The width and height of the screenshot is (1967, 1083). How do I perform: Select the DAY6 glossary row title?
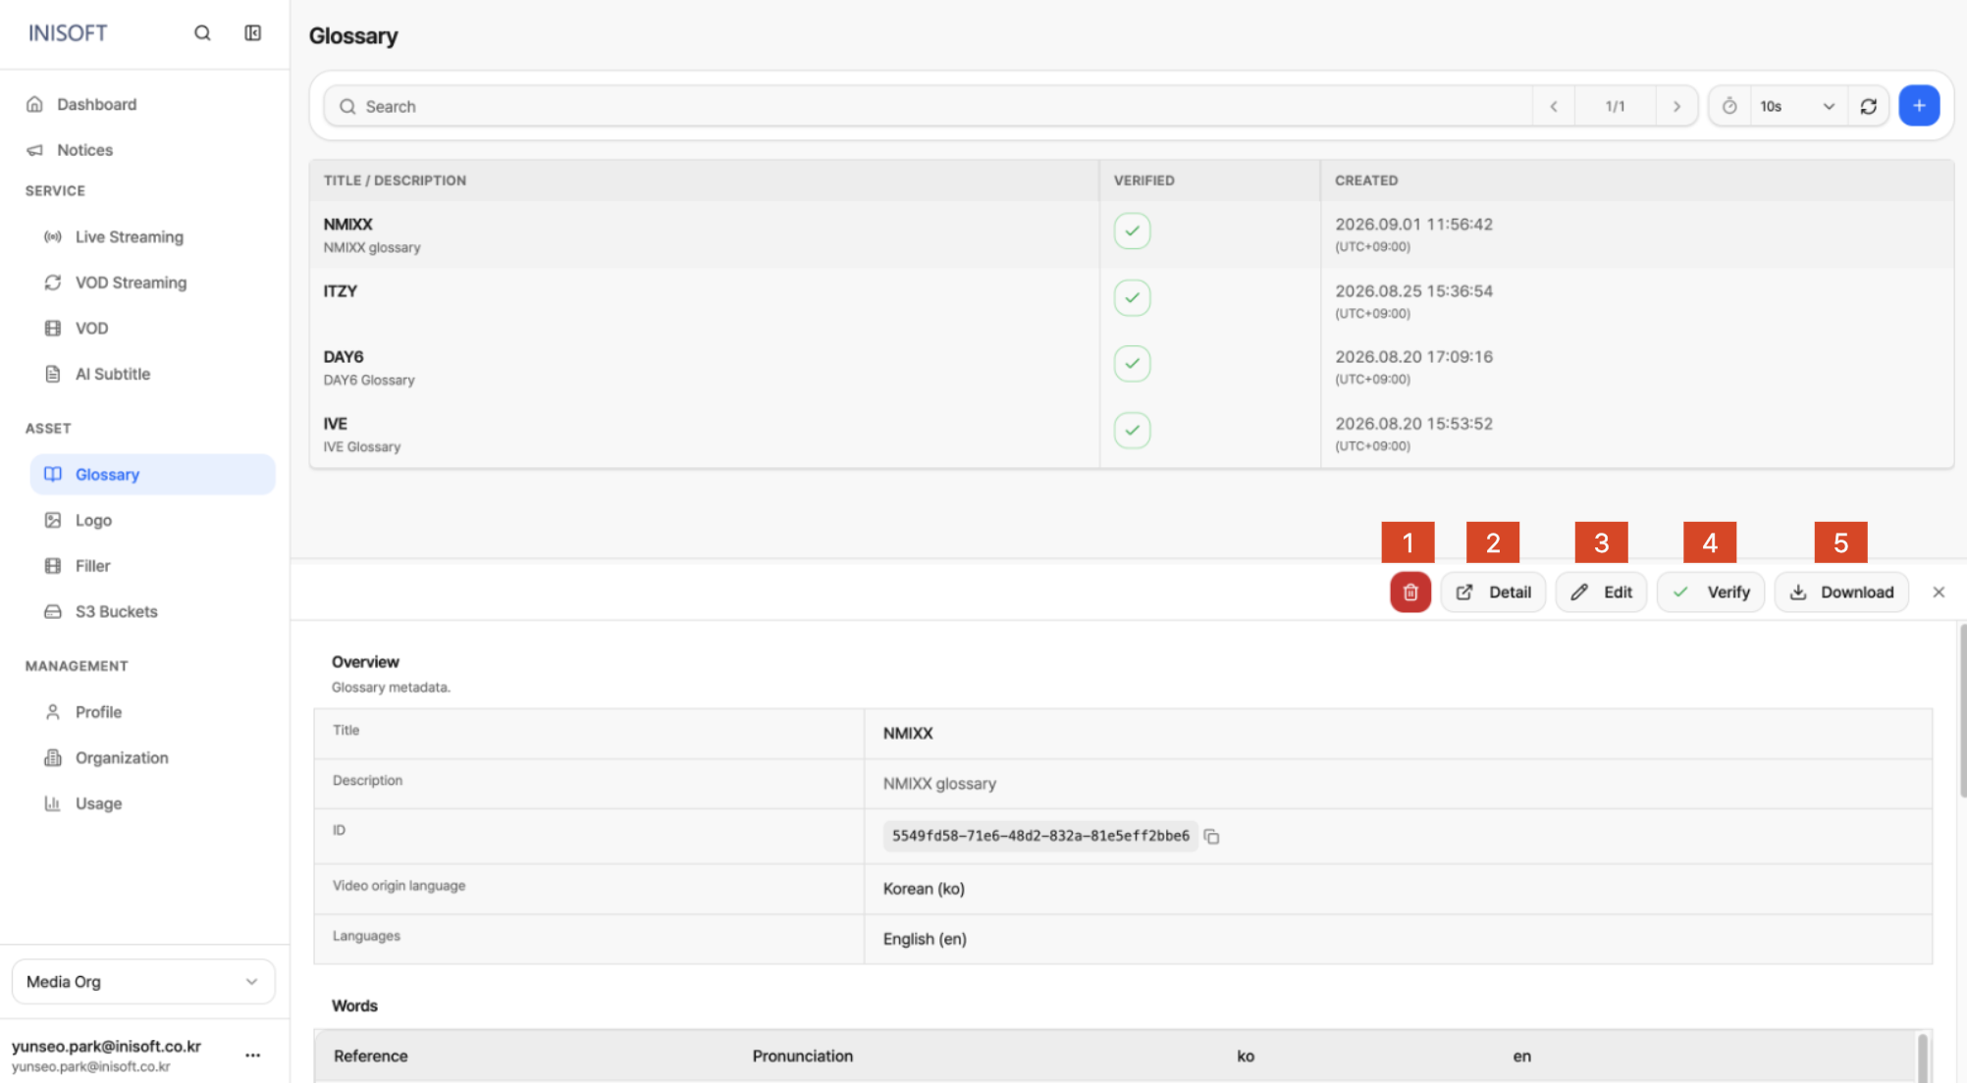tap(344, 357)
